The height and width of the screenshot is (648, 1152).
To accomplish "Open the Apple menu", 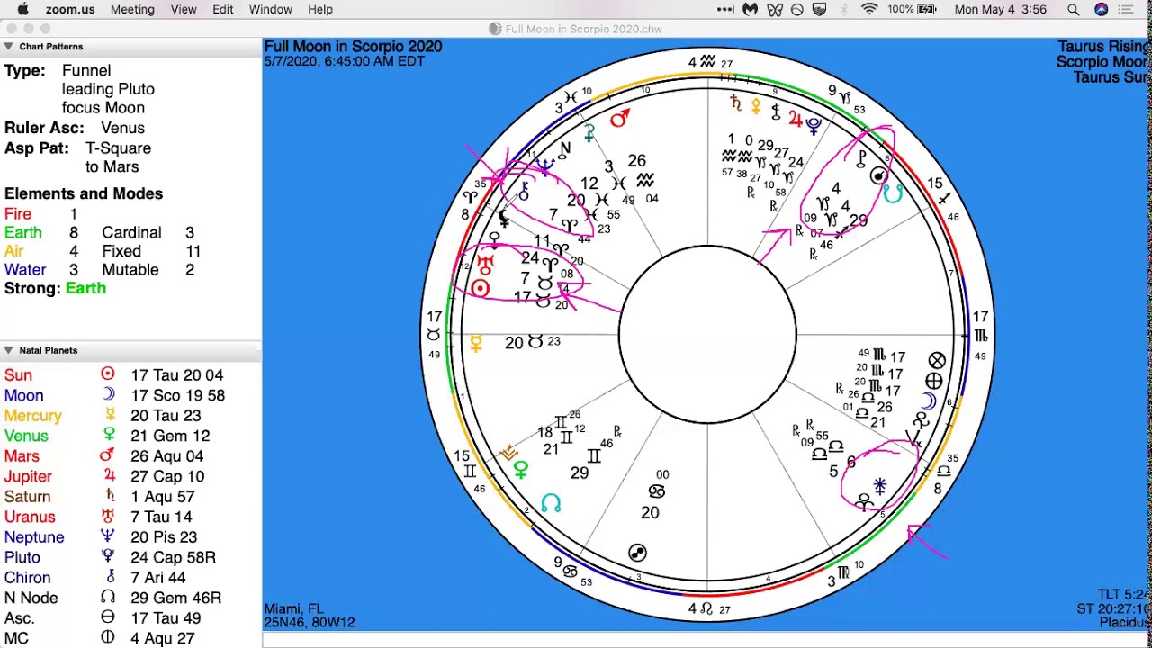I will [22, 9].
